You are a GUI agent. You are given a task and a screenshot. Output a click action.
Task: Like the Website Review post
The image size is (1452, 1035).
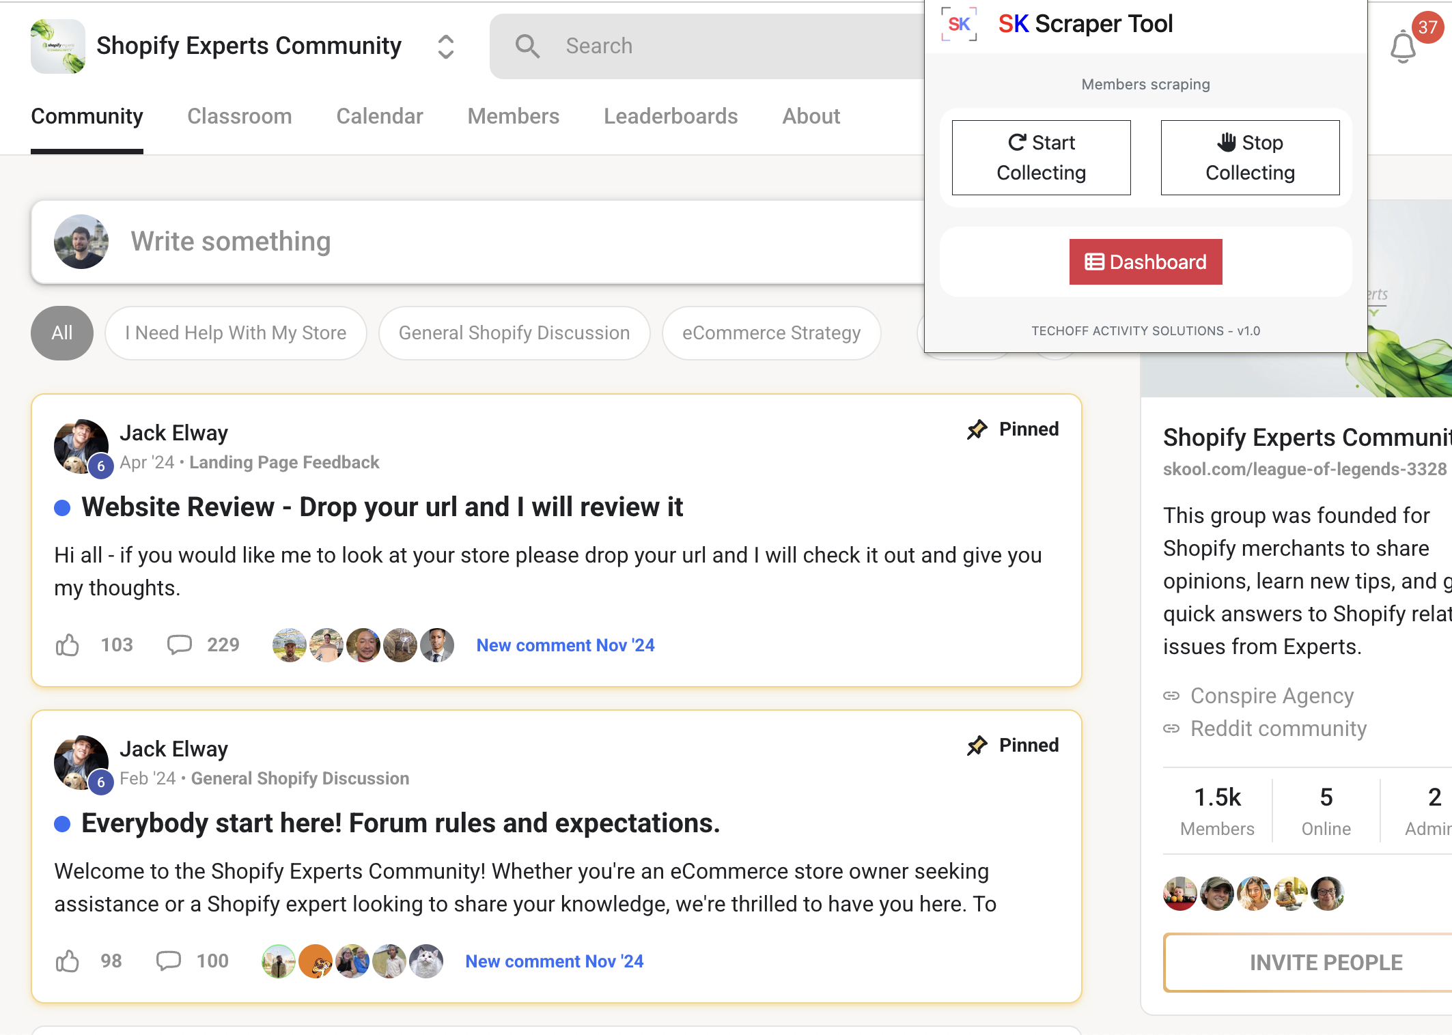pos(68,645)
